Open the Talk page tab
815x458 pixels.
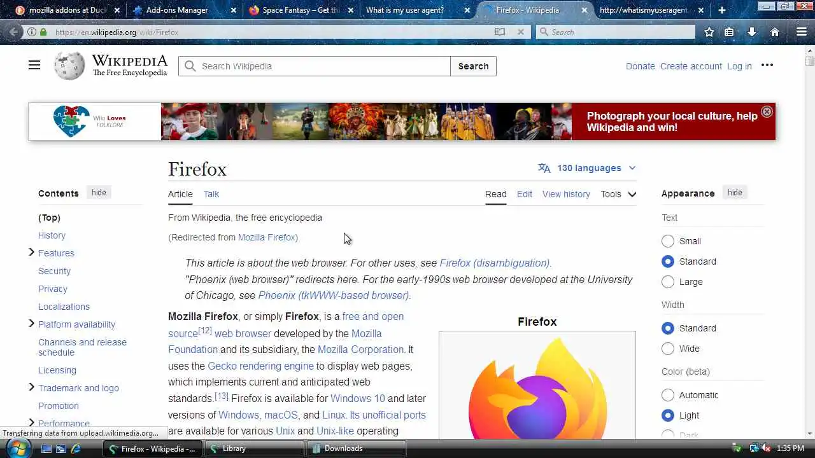tap(211, 194)
